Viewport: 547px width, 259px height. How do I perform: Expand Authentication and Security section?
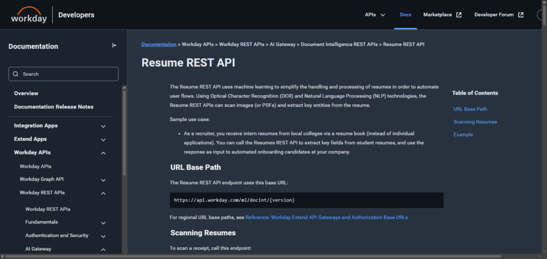pos(103,237)
